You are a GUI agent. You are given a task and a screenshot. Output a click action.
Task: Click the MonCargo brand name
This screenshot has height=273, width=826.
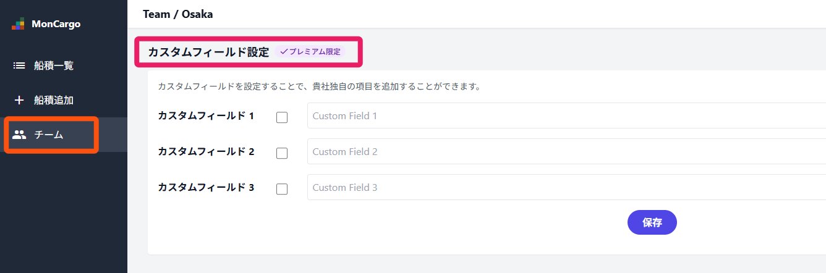56,25
